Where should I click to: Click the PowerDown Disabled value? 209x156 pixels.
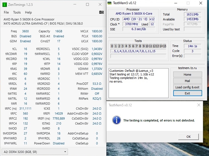(x=59, y=143)
